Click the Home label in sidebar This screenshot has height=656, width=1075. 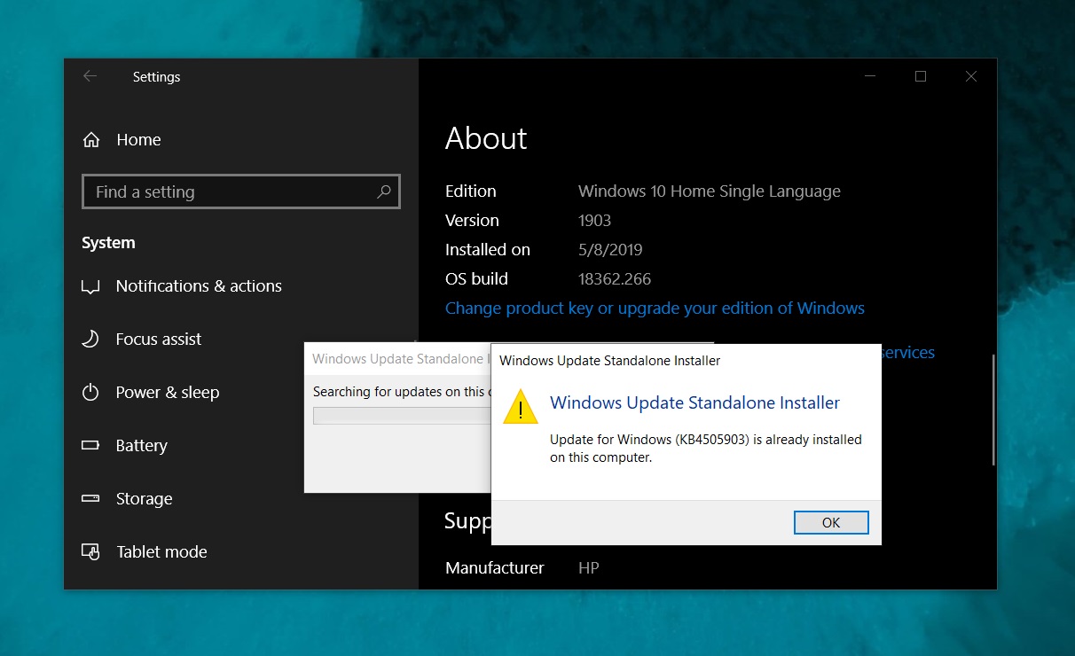point(138,139)
